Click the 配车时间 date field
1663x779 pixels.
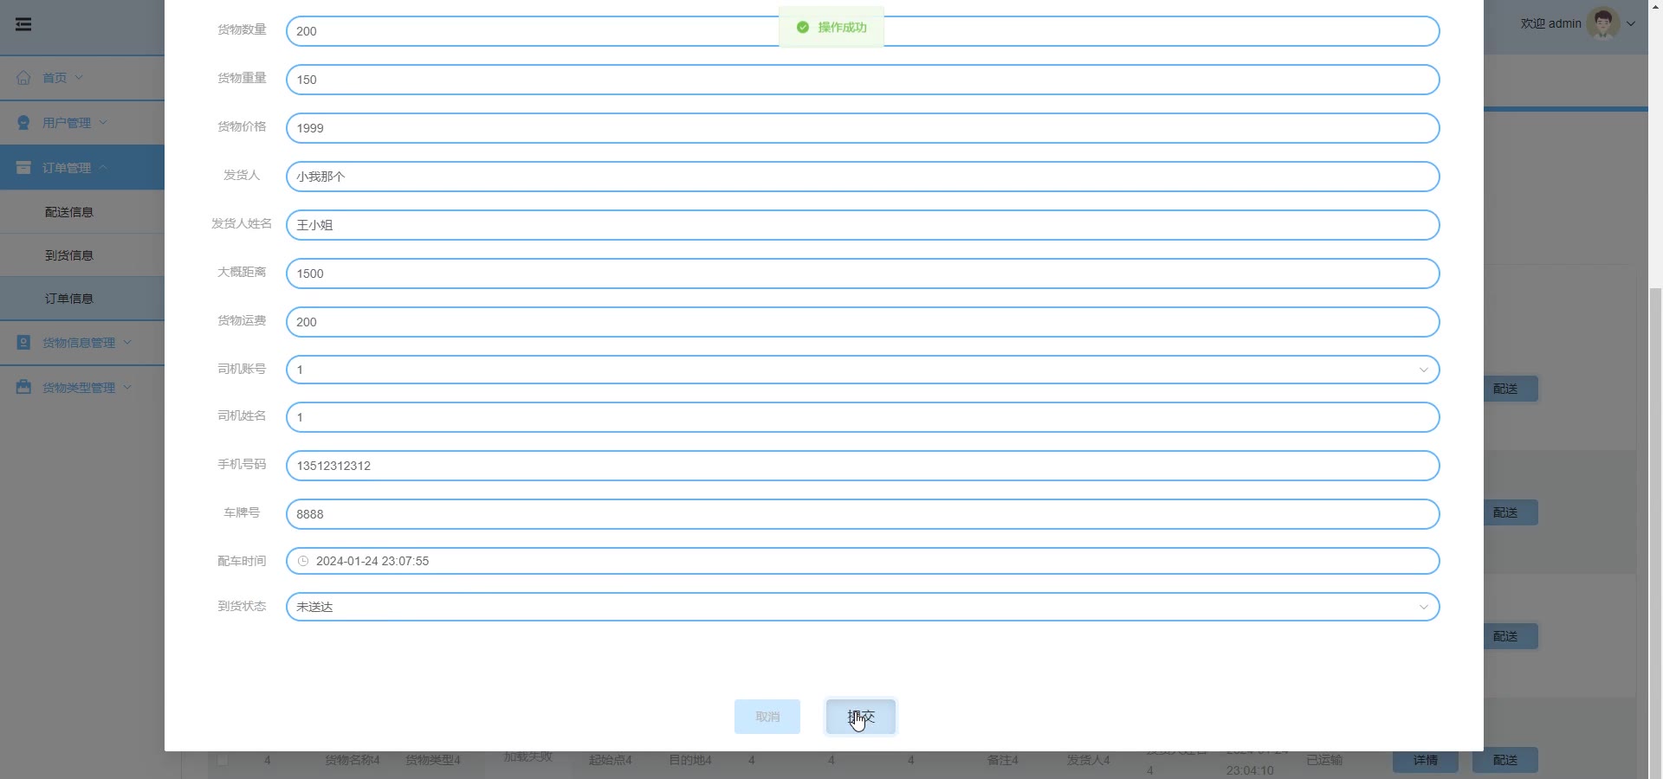coord(863,561)
